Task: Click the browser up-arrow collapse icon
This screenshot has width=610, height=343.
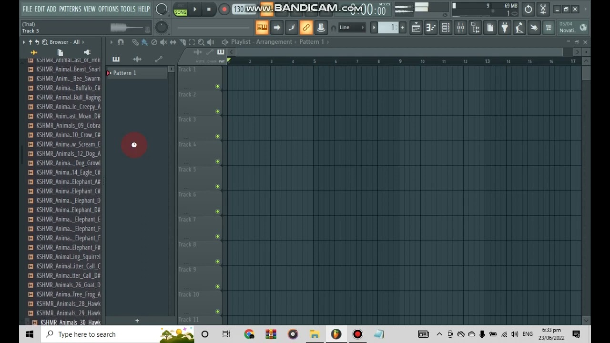Action: pyautogui.click(x=30, y=42)
